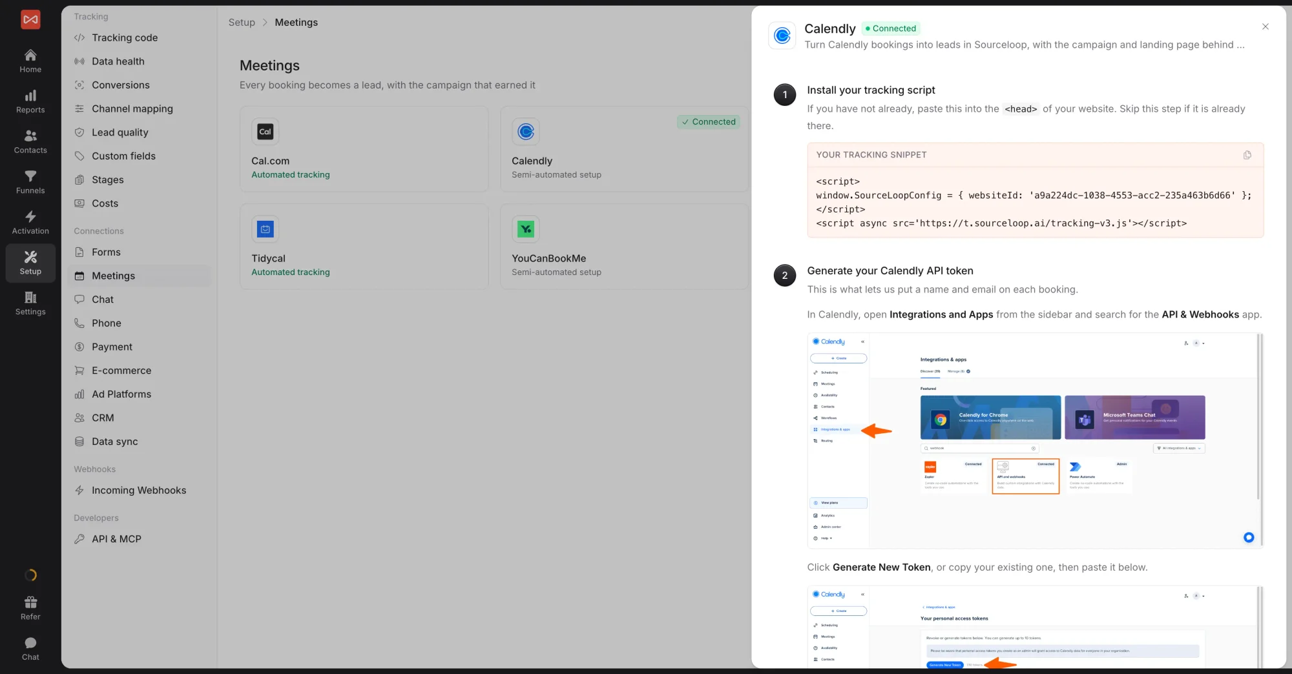Click the Connected status in panel header
Viewport: 1292px width, 674px height.
tap(891, 28)
